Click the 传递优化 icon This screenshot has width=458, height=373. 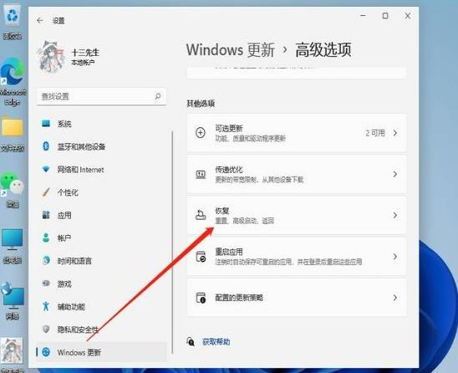point(201,175)
